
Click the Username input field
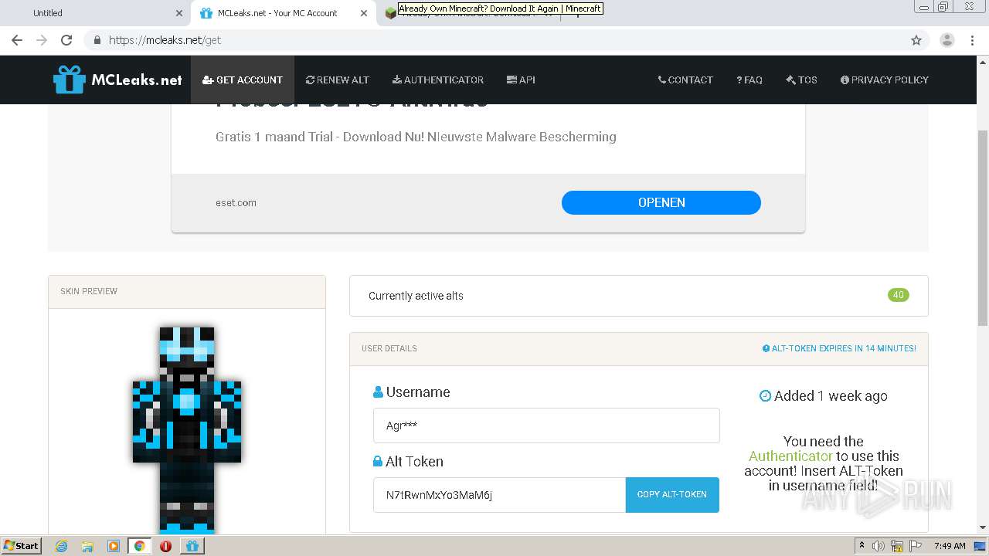tap(546, 425)
